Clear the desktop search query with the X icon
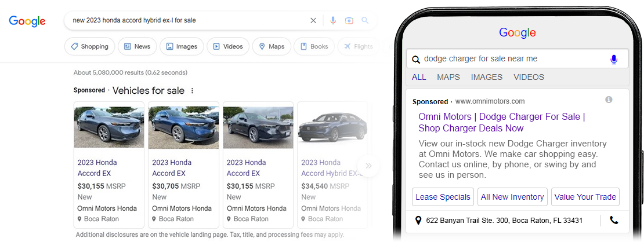The width and height of the screenshot is (644, 242). pos(313,20)
